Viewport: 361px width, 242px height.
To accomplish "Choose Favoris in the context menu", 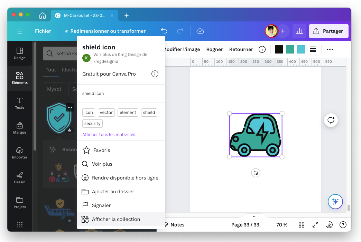I will tap(121, 150).
